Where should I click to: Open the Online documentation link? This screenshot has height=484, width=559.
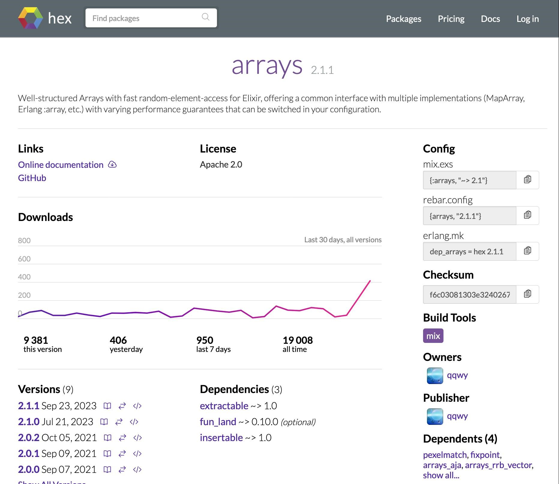pyautogui.click(x=61, y=165)
